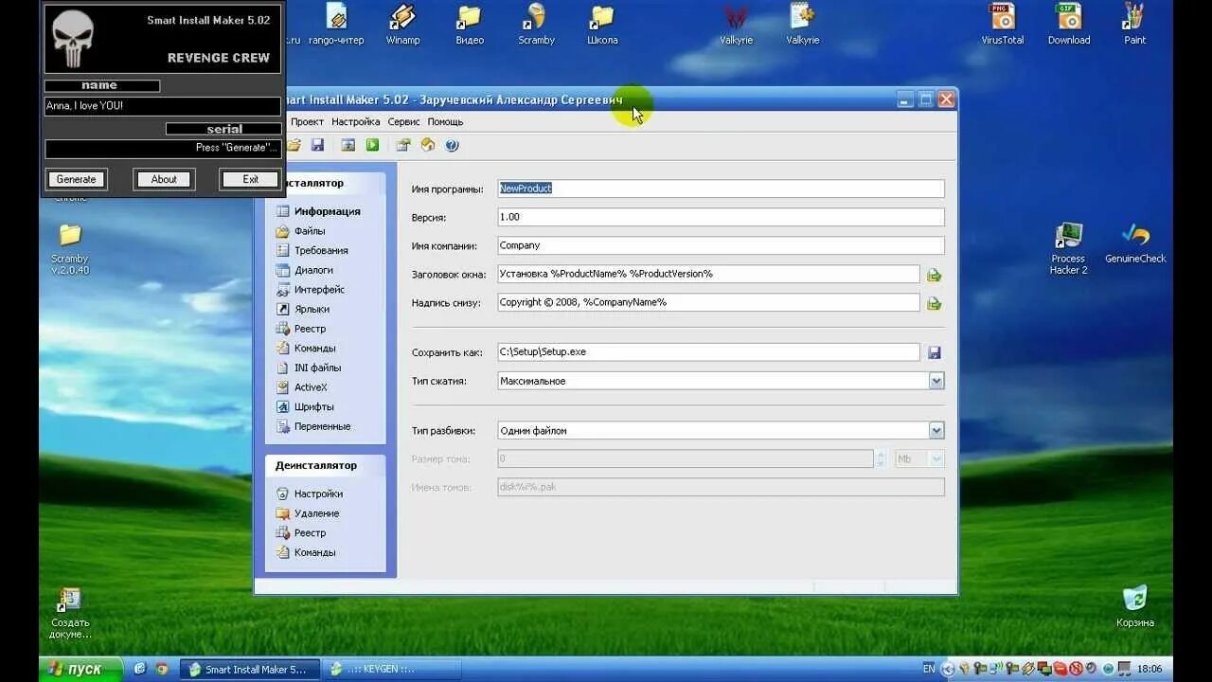This screenshot has height=682, width=1212.
Task: Click the Open project folder toolbar icon
Action: click(294, 145)
